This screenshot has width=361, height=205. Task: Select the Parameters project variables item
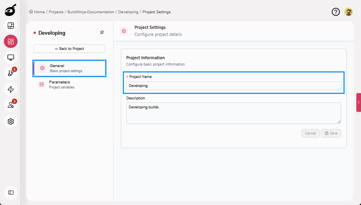[x=69, y=85]
